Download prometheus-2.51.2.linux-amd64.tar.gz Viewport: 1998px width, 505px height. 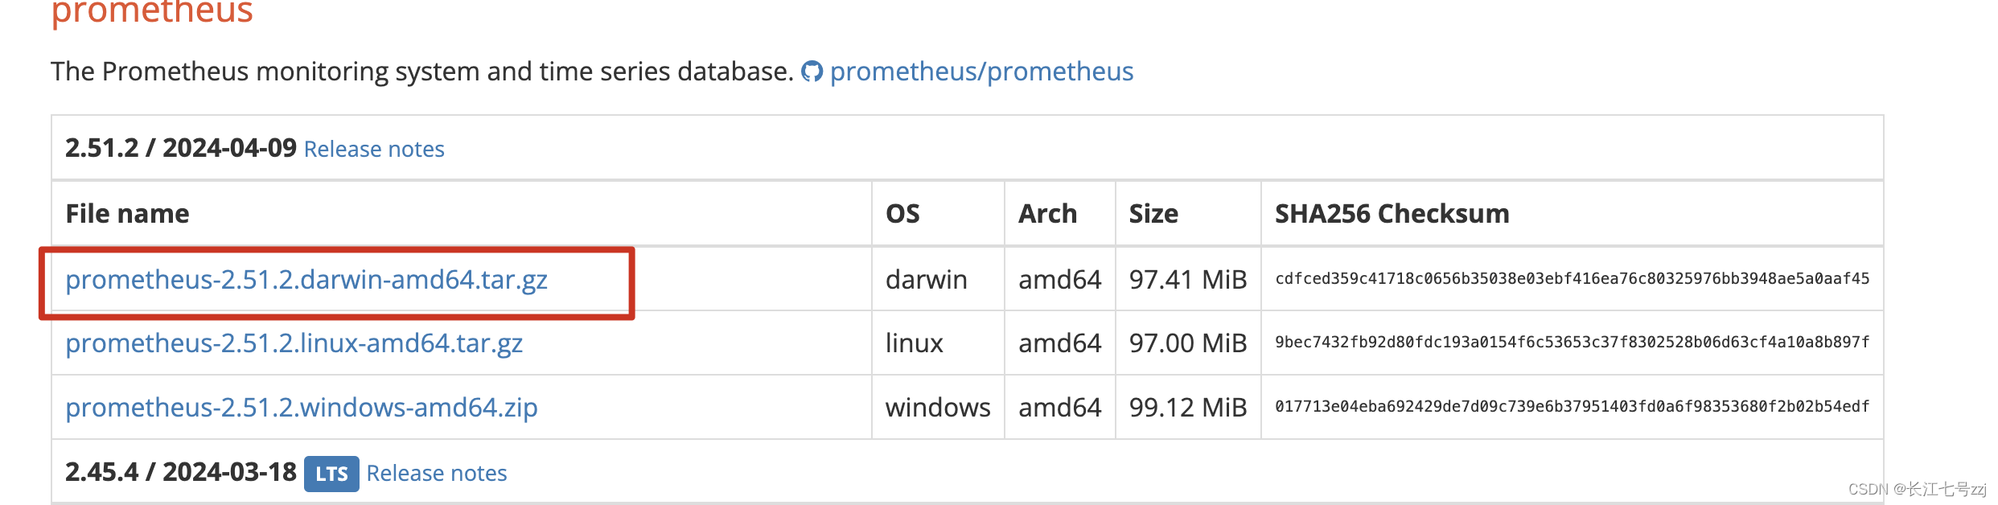pos(294,343)
